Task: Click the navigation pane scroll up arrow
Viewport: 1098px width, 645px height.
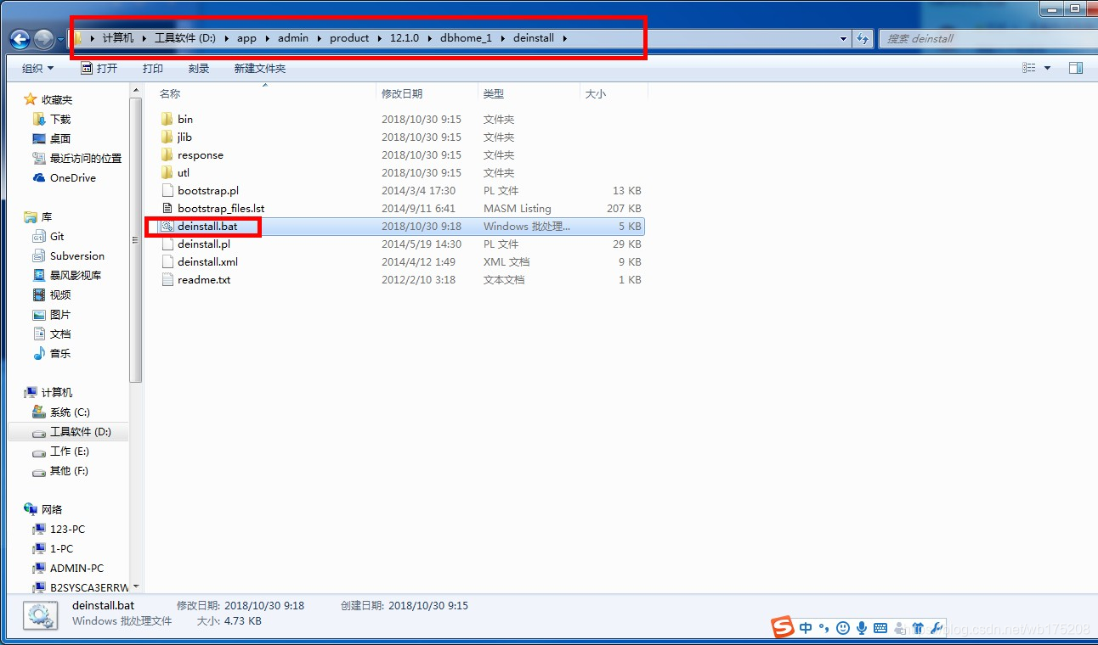Action: pyautogui.click(x=136, y=90)
